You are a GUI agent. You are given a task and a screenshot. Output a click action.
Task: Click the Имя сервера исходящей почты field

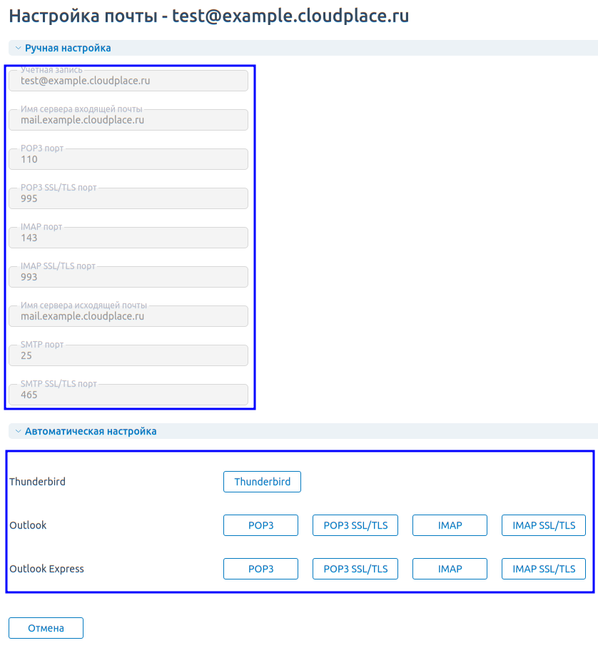click(x=128, y=315)
